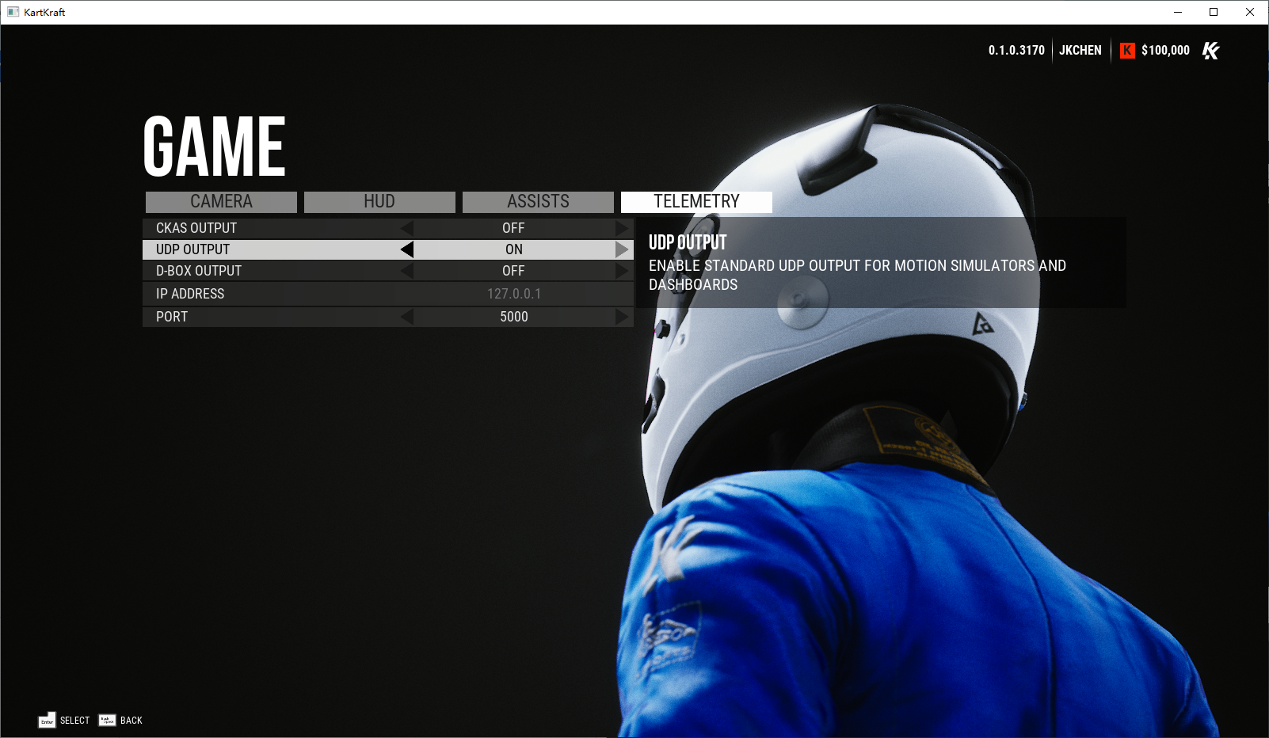Select the CKAS OUTPUT row label

[196, 228]
